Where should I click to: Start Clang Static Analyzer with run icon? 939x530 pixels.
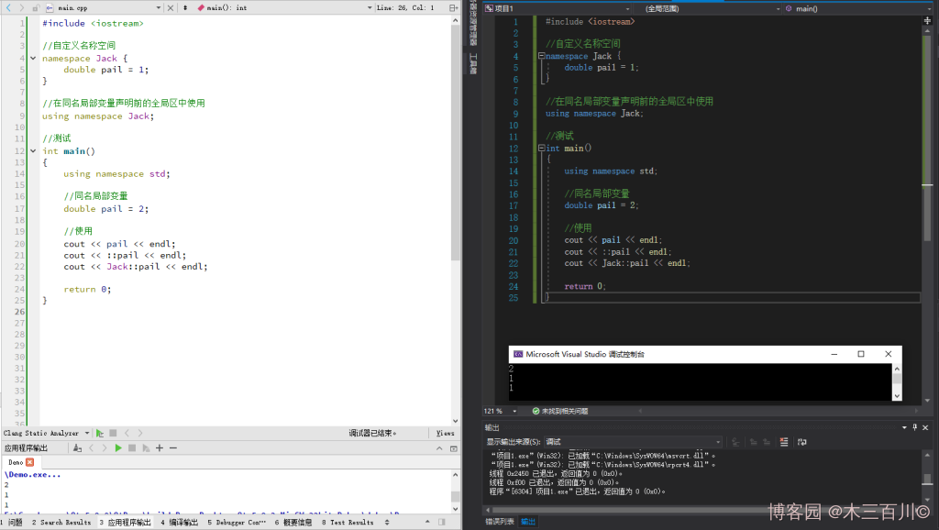coord(100,433)
